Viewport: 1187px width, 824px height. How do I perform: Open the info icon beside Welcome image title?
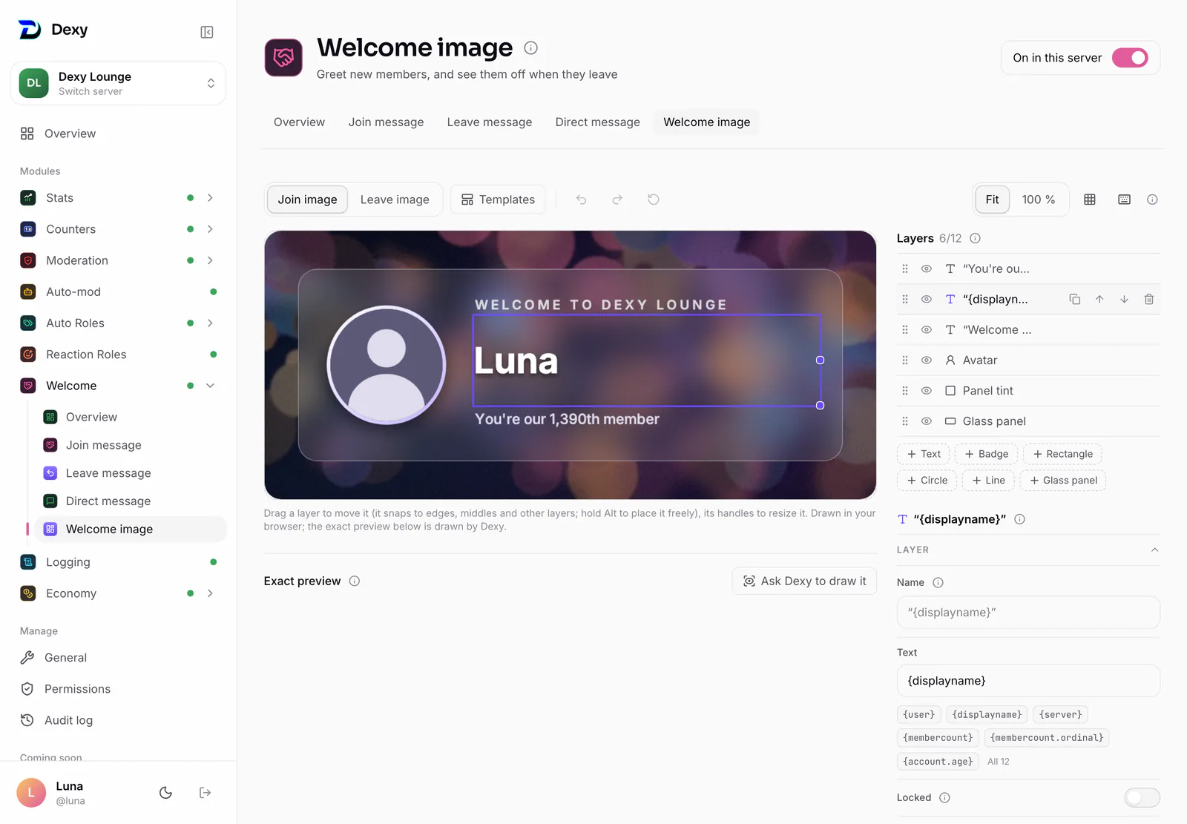click(530, 47)
